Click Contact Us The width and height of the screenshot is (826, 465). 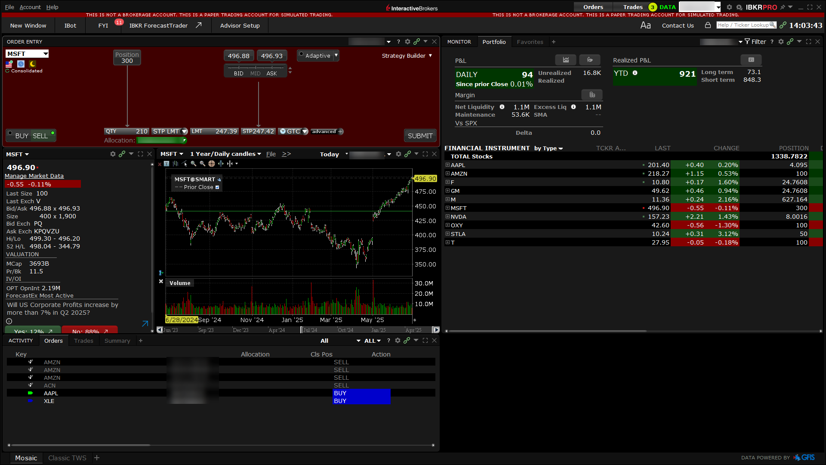click(678, 26)
